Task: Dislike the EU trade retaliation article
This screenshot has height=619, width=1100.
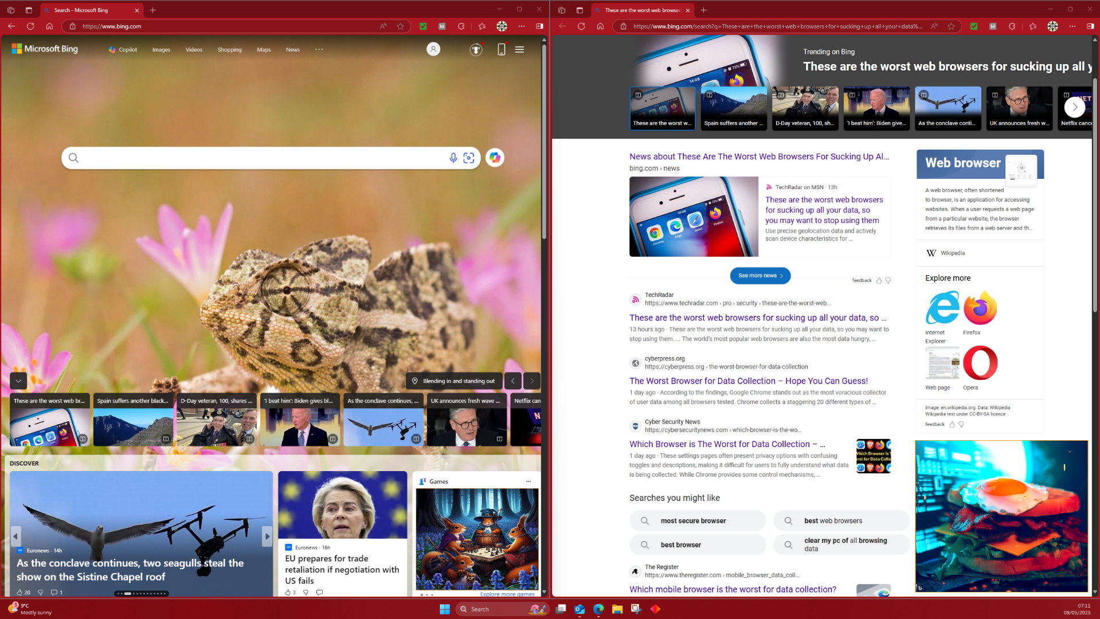Action: [x=306, y=592]
